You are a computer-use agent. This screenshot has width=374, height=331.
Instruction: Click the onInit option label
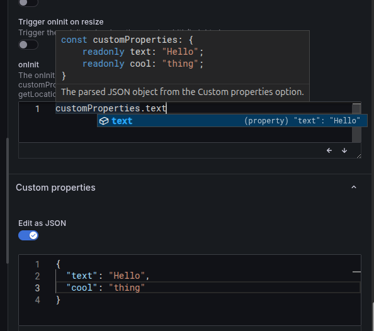pyautogui.click(x=28, y=65)
